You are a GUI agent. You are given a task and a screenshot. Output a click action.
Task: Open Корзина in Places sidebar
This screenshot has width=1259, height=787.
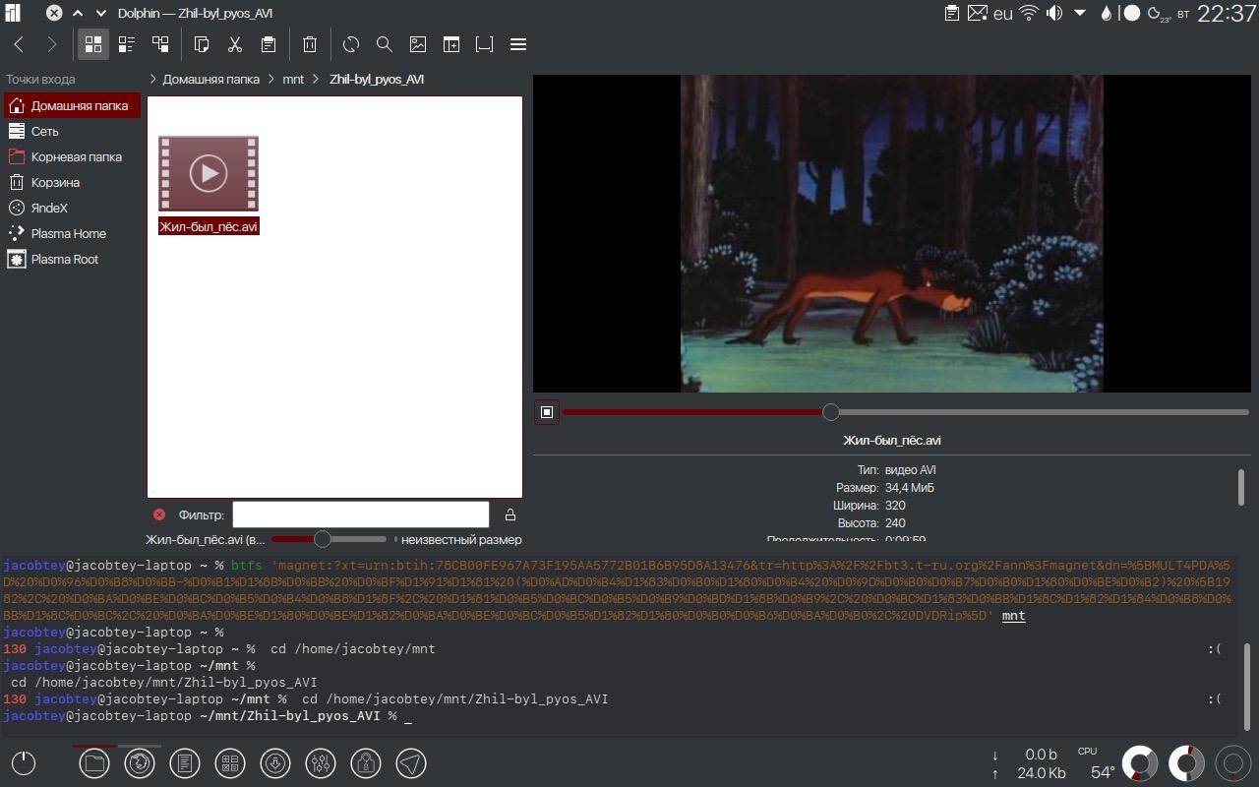[72, 182]
